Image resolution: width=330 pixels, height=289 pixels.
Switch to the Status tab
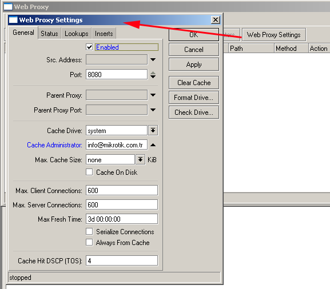49,34
